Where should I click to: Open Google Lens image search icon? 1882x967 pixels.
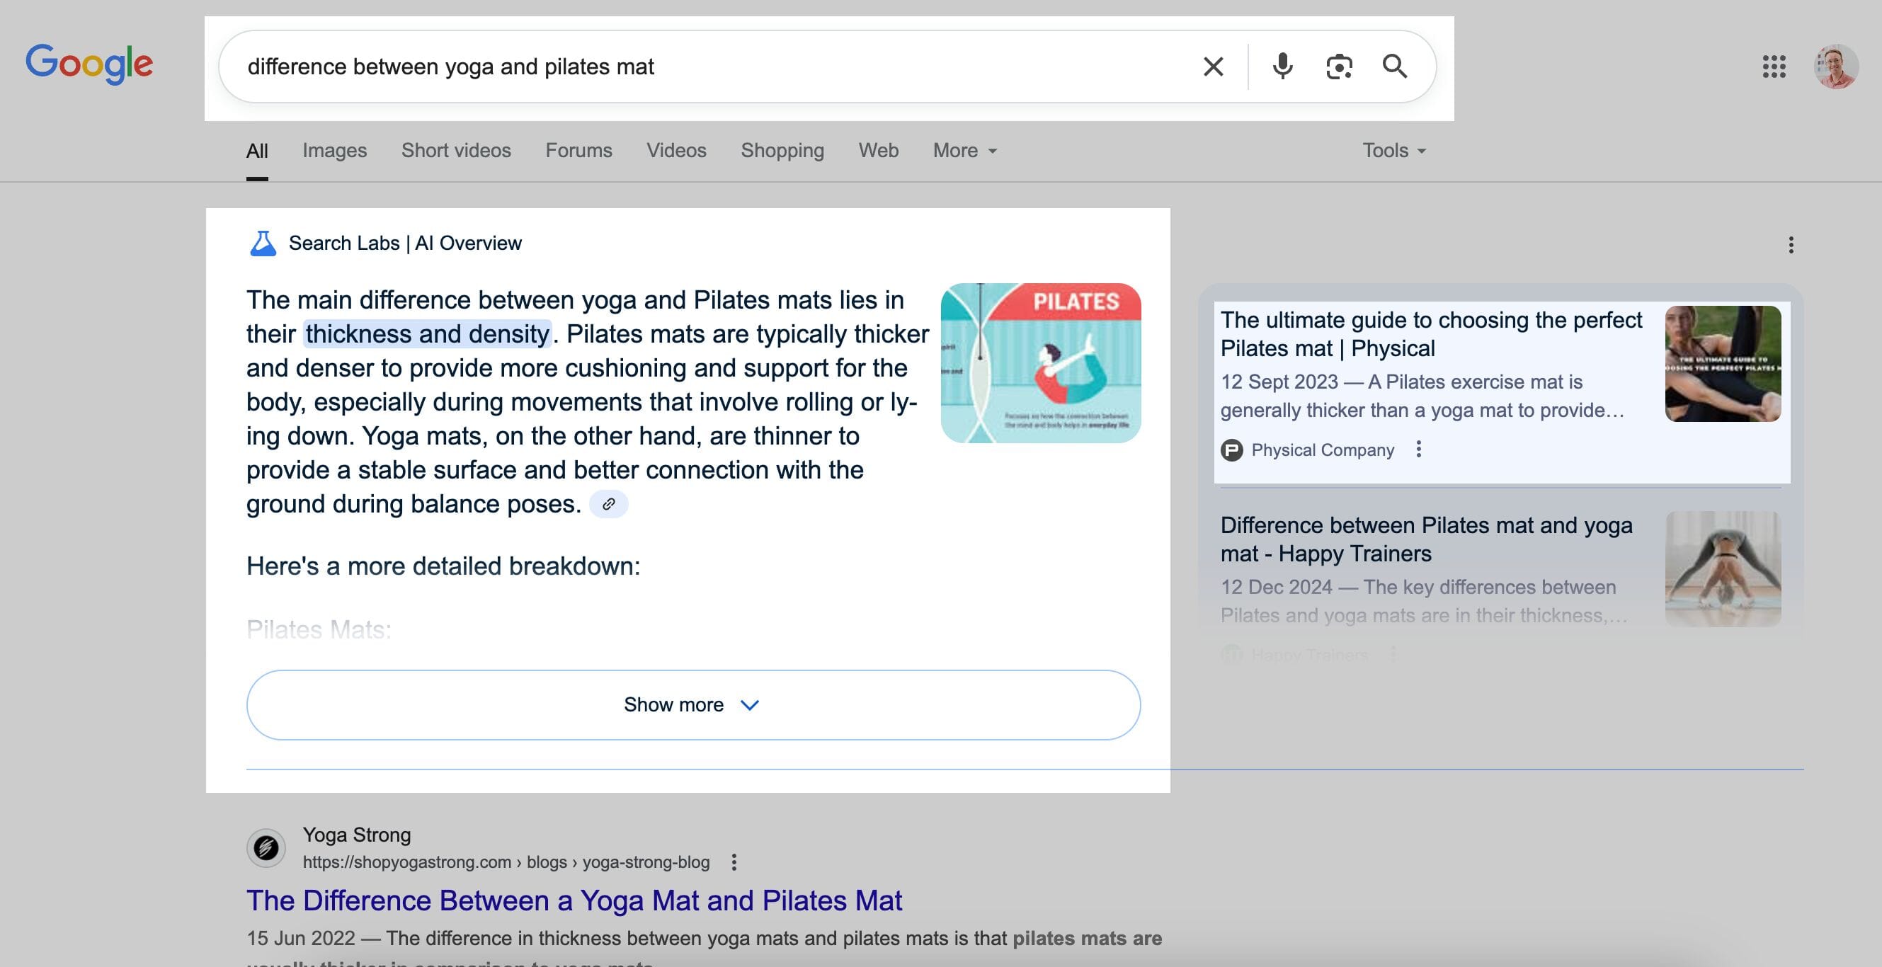tap(1338, 67)
